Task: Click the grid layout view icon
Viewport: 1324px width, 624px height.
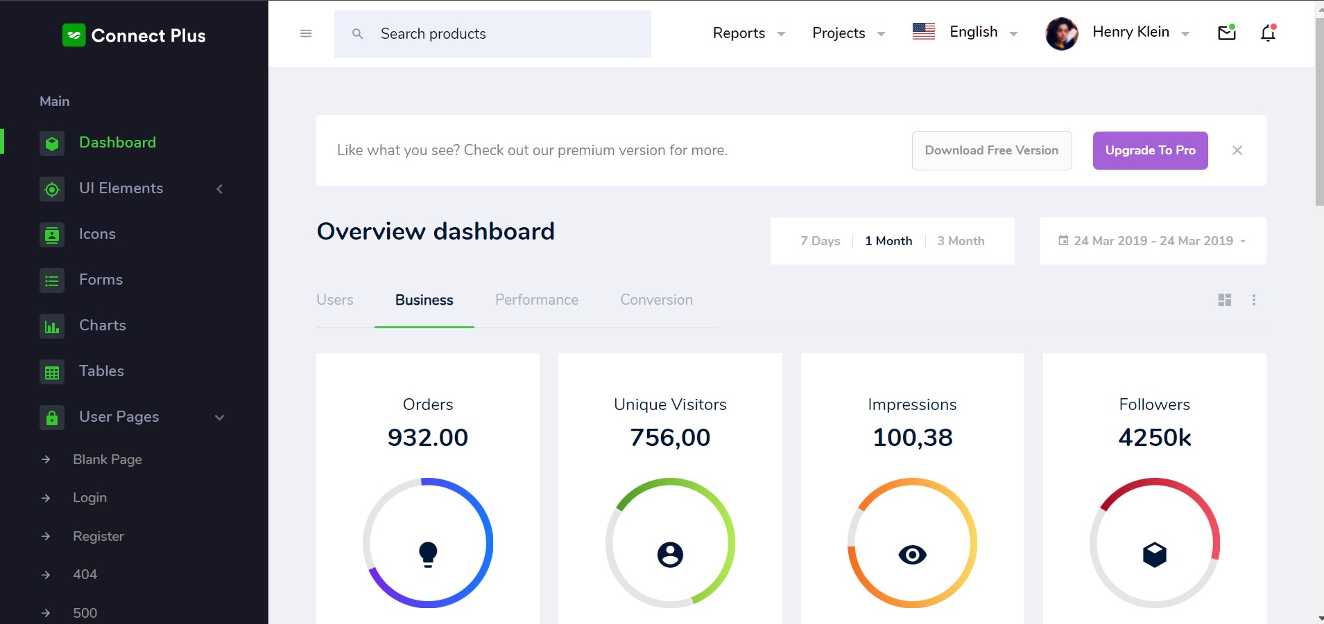Action: tap(1224, 300)
